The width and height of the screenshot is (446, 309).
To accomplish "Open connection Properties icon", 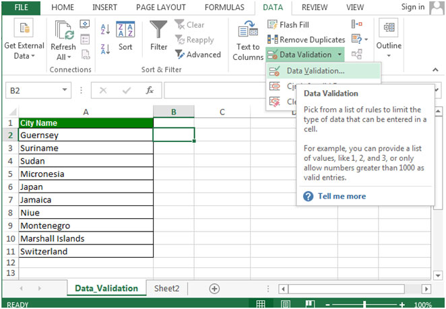I will (85, 39).
